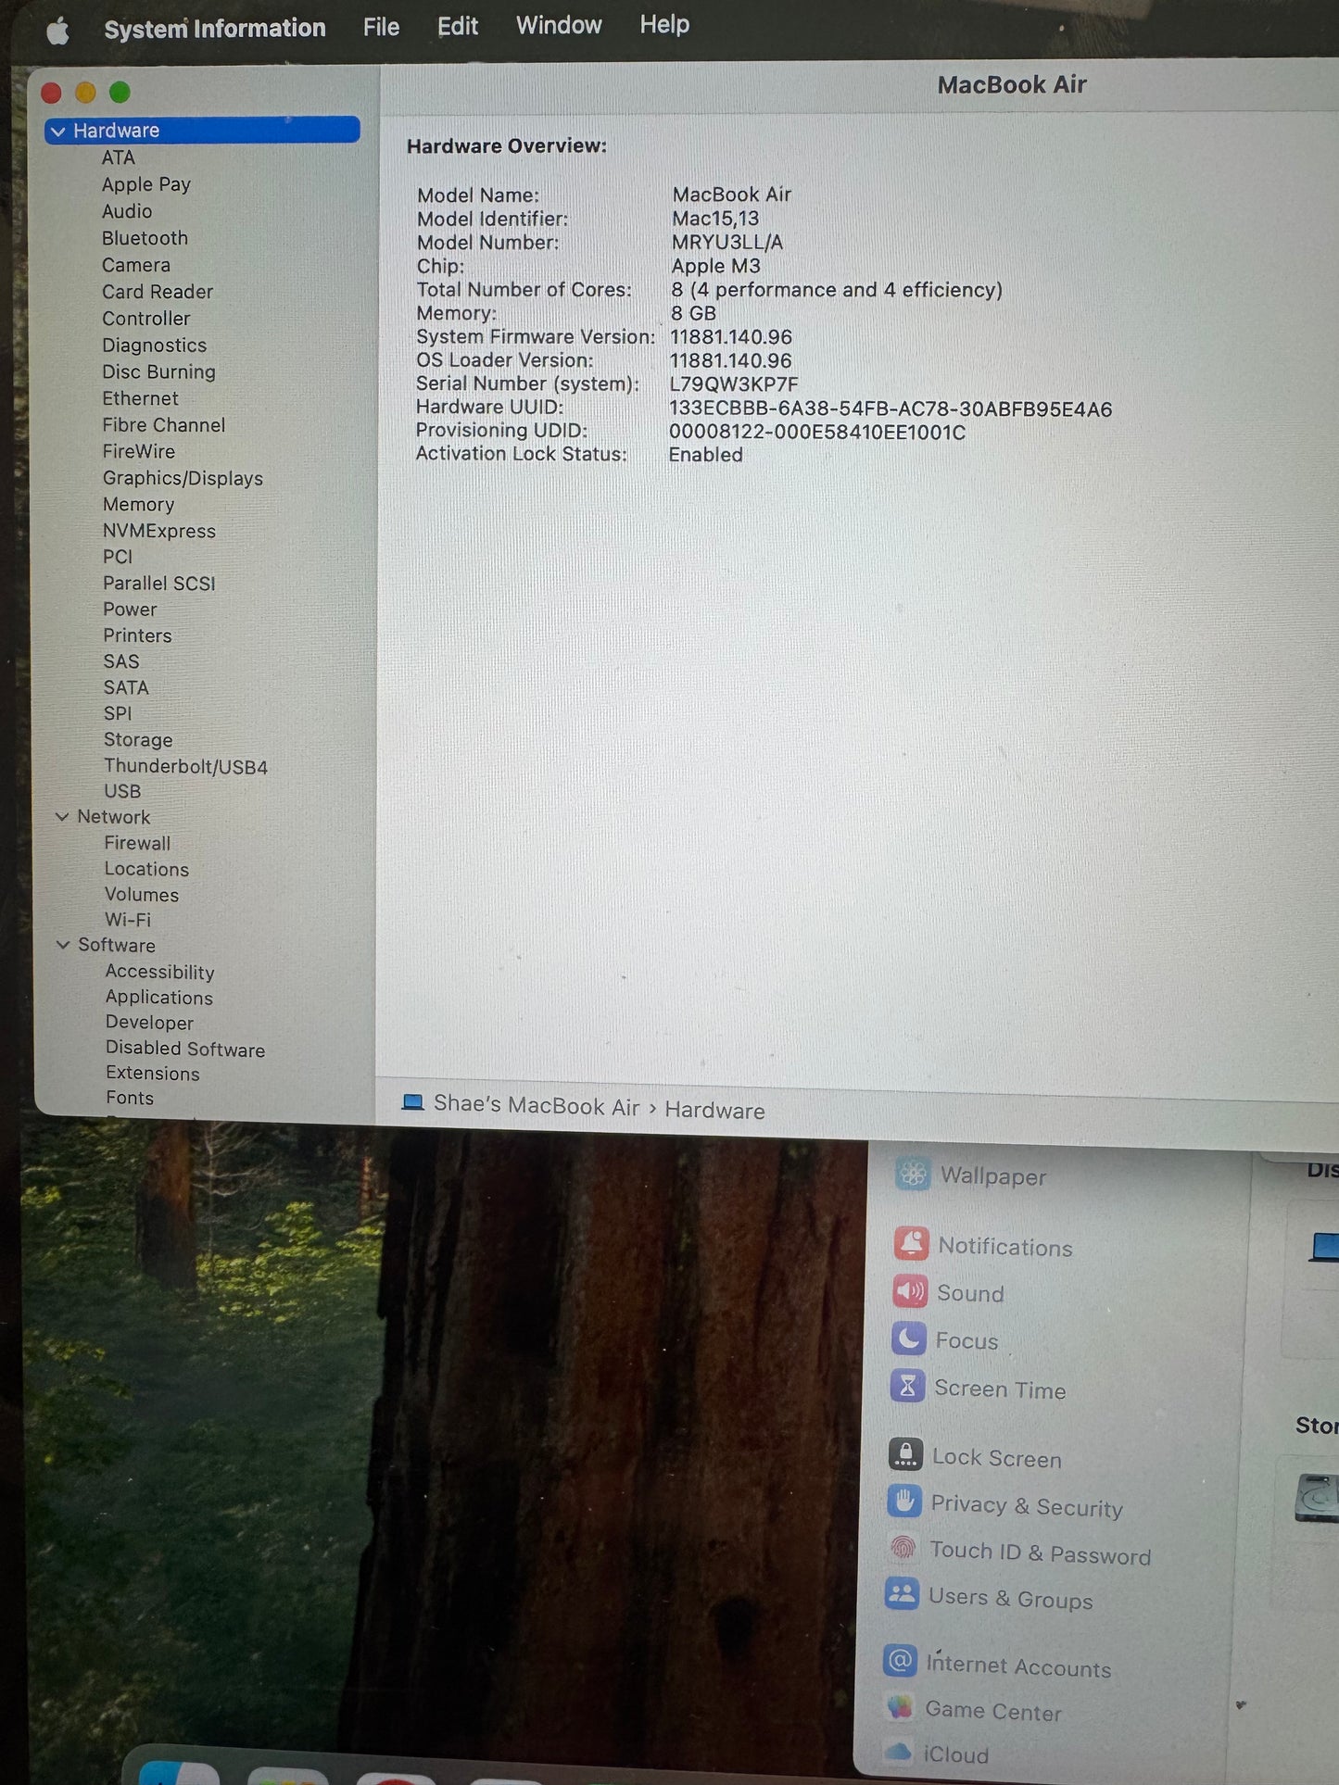Click the green zoom window button
This screenshot has width=1339, height=1785.
tap(120, 92)
